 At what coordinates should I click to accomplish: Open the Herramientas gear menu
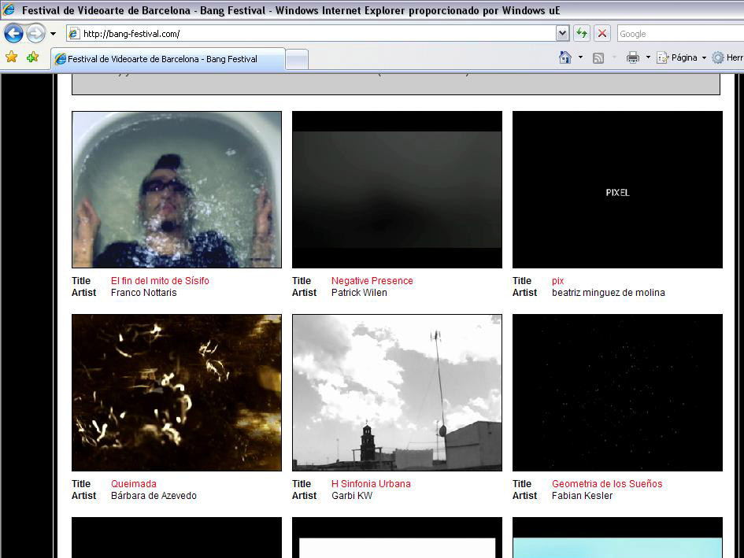pyautogui.click(x=727, y=58)
